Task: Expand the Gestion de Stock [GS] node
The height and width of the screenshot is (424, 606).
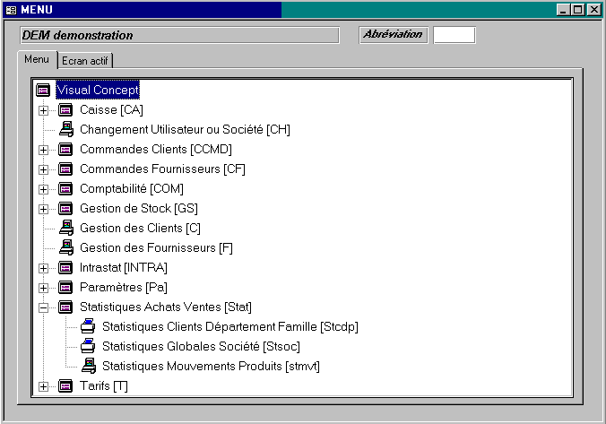Action: click(43, 209)
